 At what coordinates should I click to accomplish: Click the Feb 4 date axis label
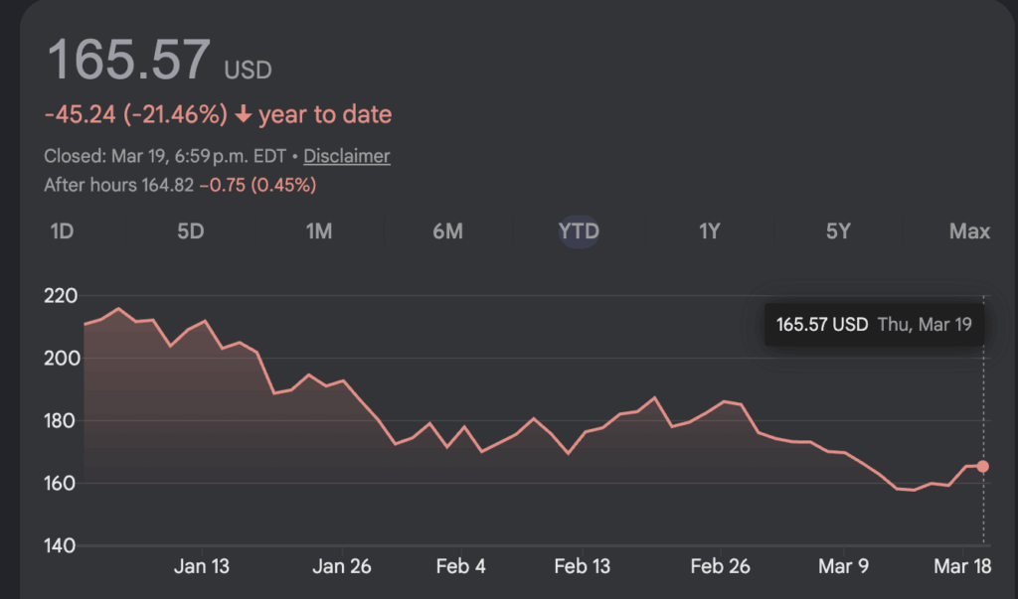pyautogui.click(x=461, y=566)
